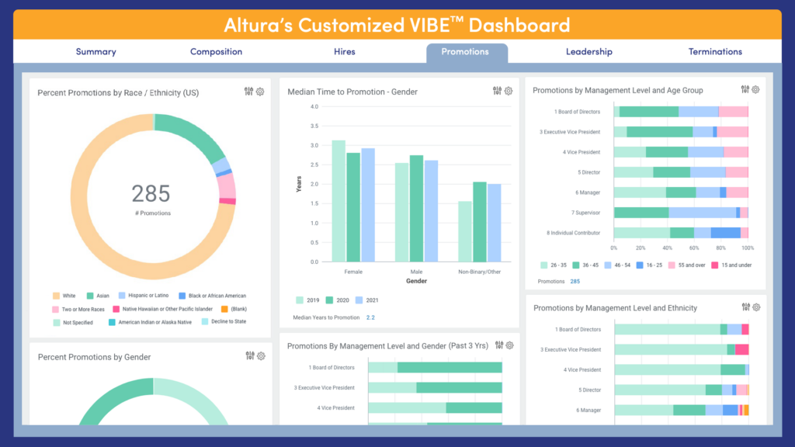Select the Male 2020 bar
795x447 pixels.
click(x=416, y=209)
